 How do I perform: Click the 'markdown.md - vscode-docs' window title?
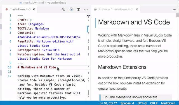(45, 3)
